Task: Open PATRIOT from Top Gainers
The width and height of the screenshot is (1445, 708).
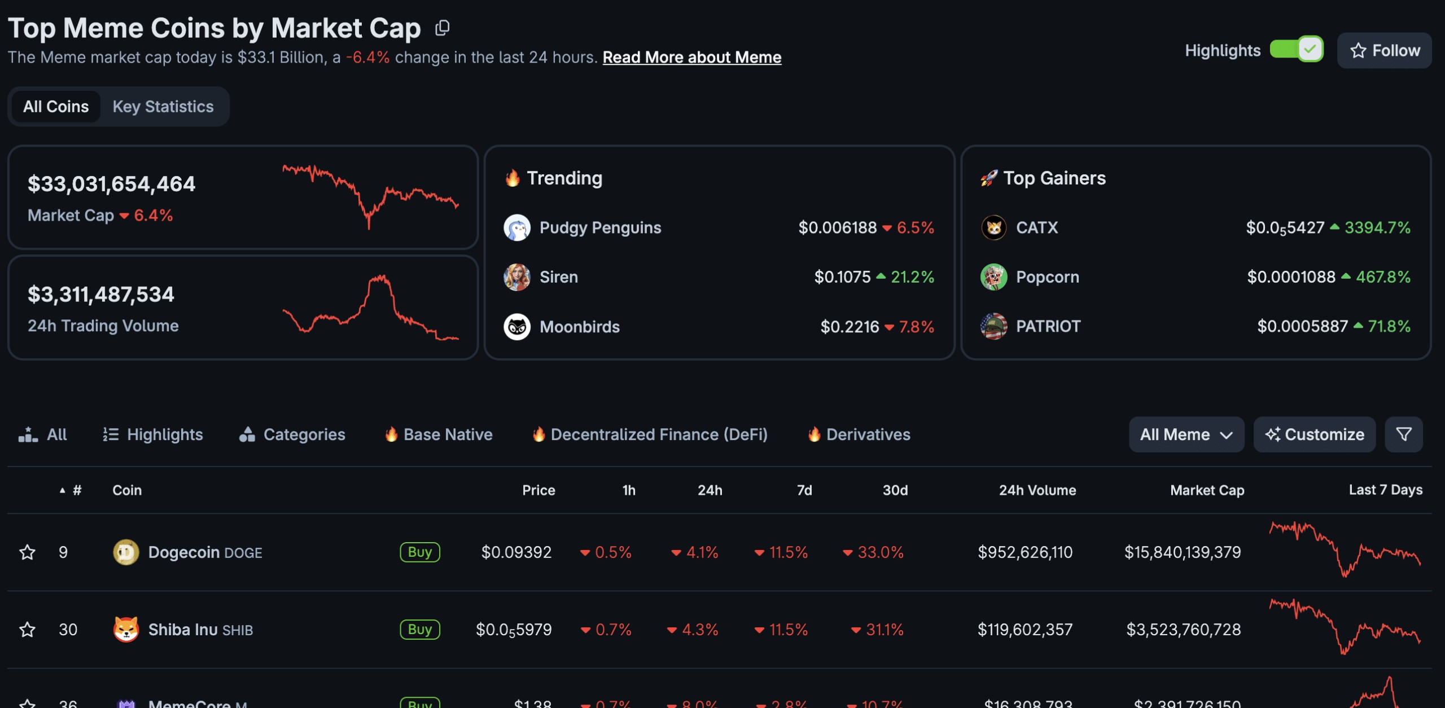Action: (x=1048, y=326)
